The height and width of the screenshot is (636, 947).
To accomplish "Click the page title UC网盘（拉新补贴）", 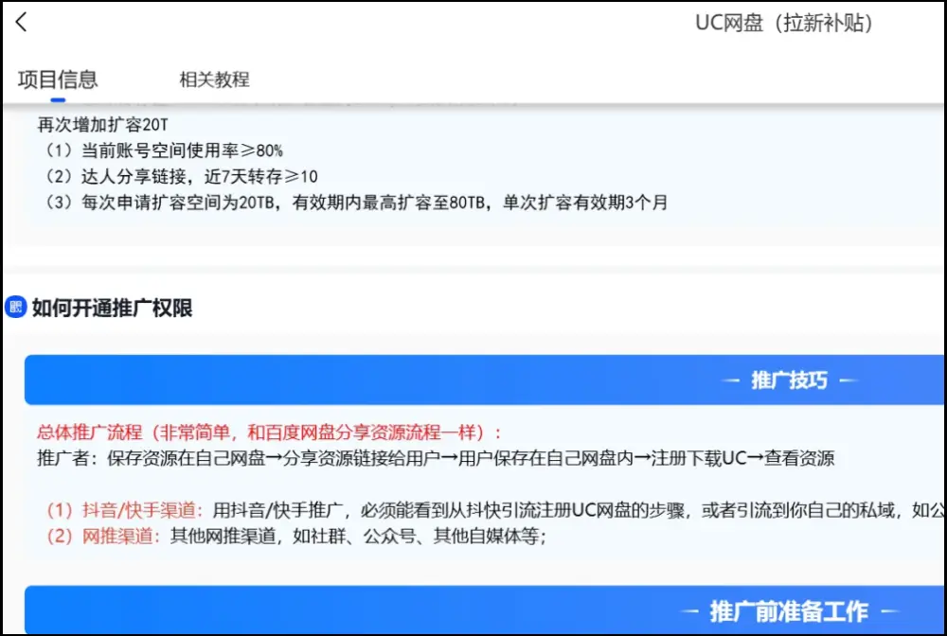I will pos(784,23).
